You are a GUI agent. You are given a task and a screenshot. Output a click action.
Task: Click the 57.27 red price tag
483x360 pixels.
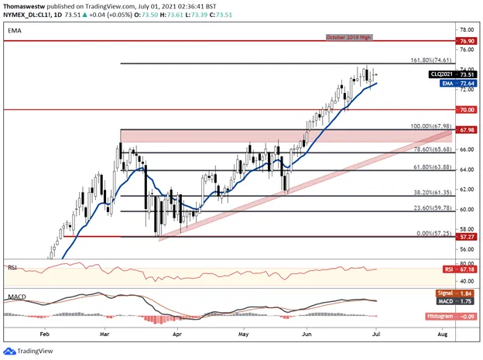click(467, 237)
